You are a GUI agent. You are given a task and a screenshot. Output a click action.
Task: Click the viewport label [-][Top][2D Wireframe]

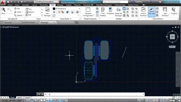pos(9,27)
